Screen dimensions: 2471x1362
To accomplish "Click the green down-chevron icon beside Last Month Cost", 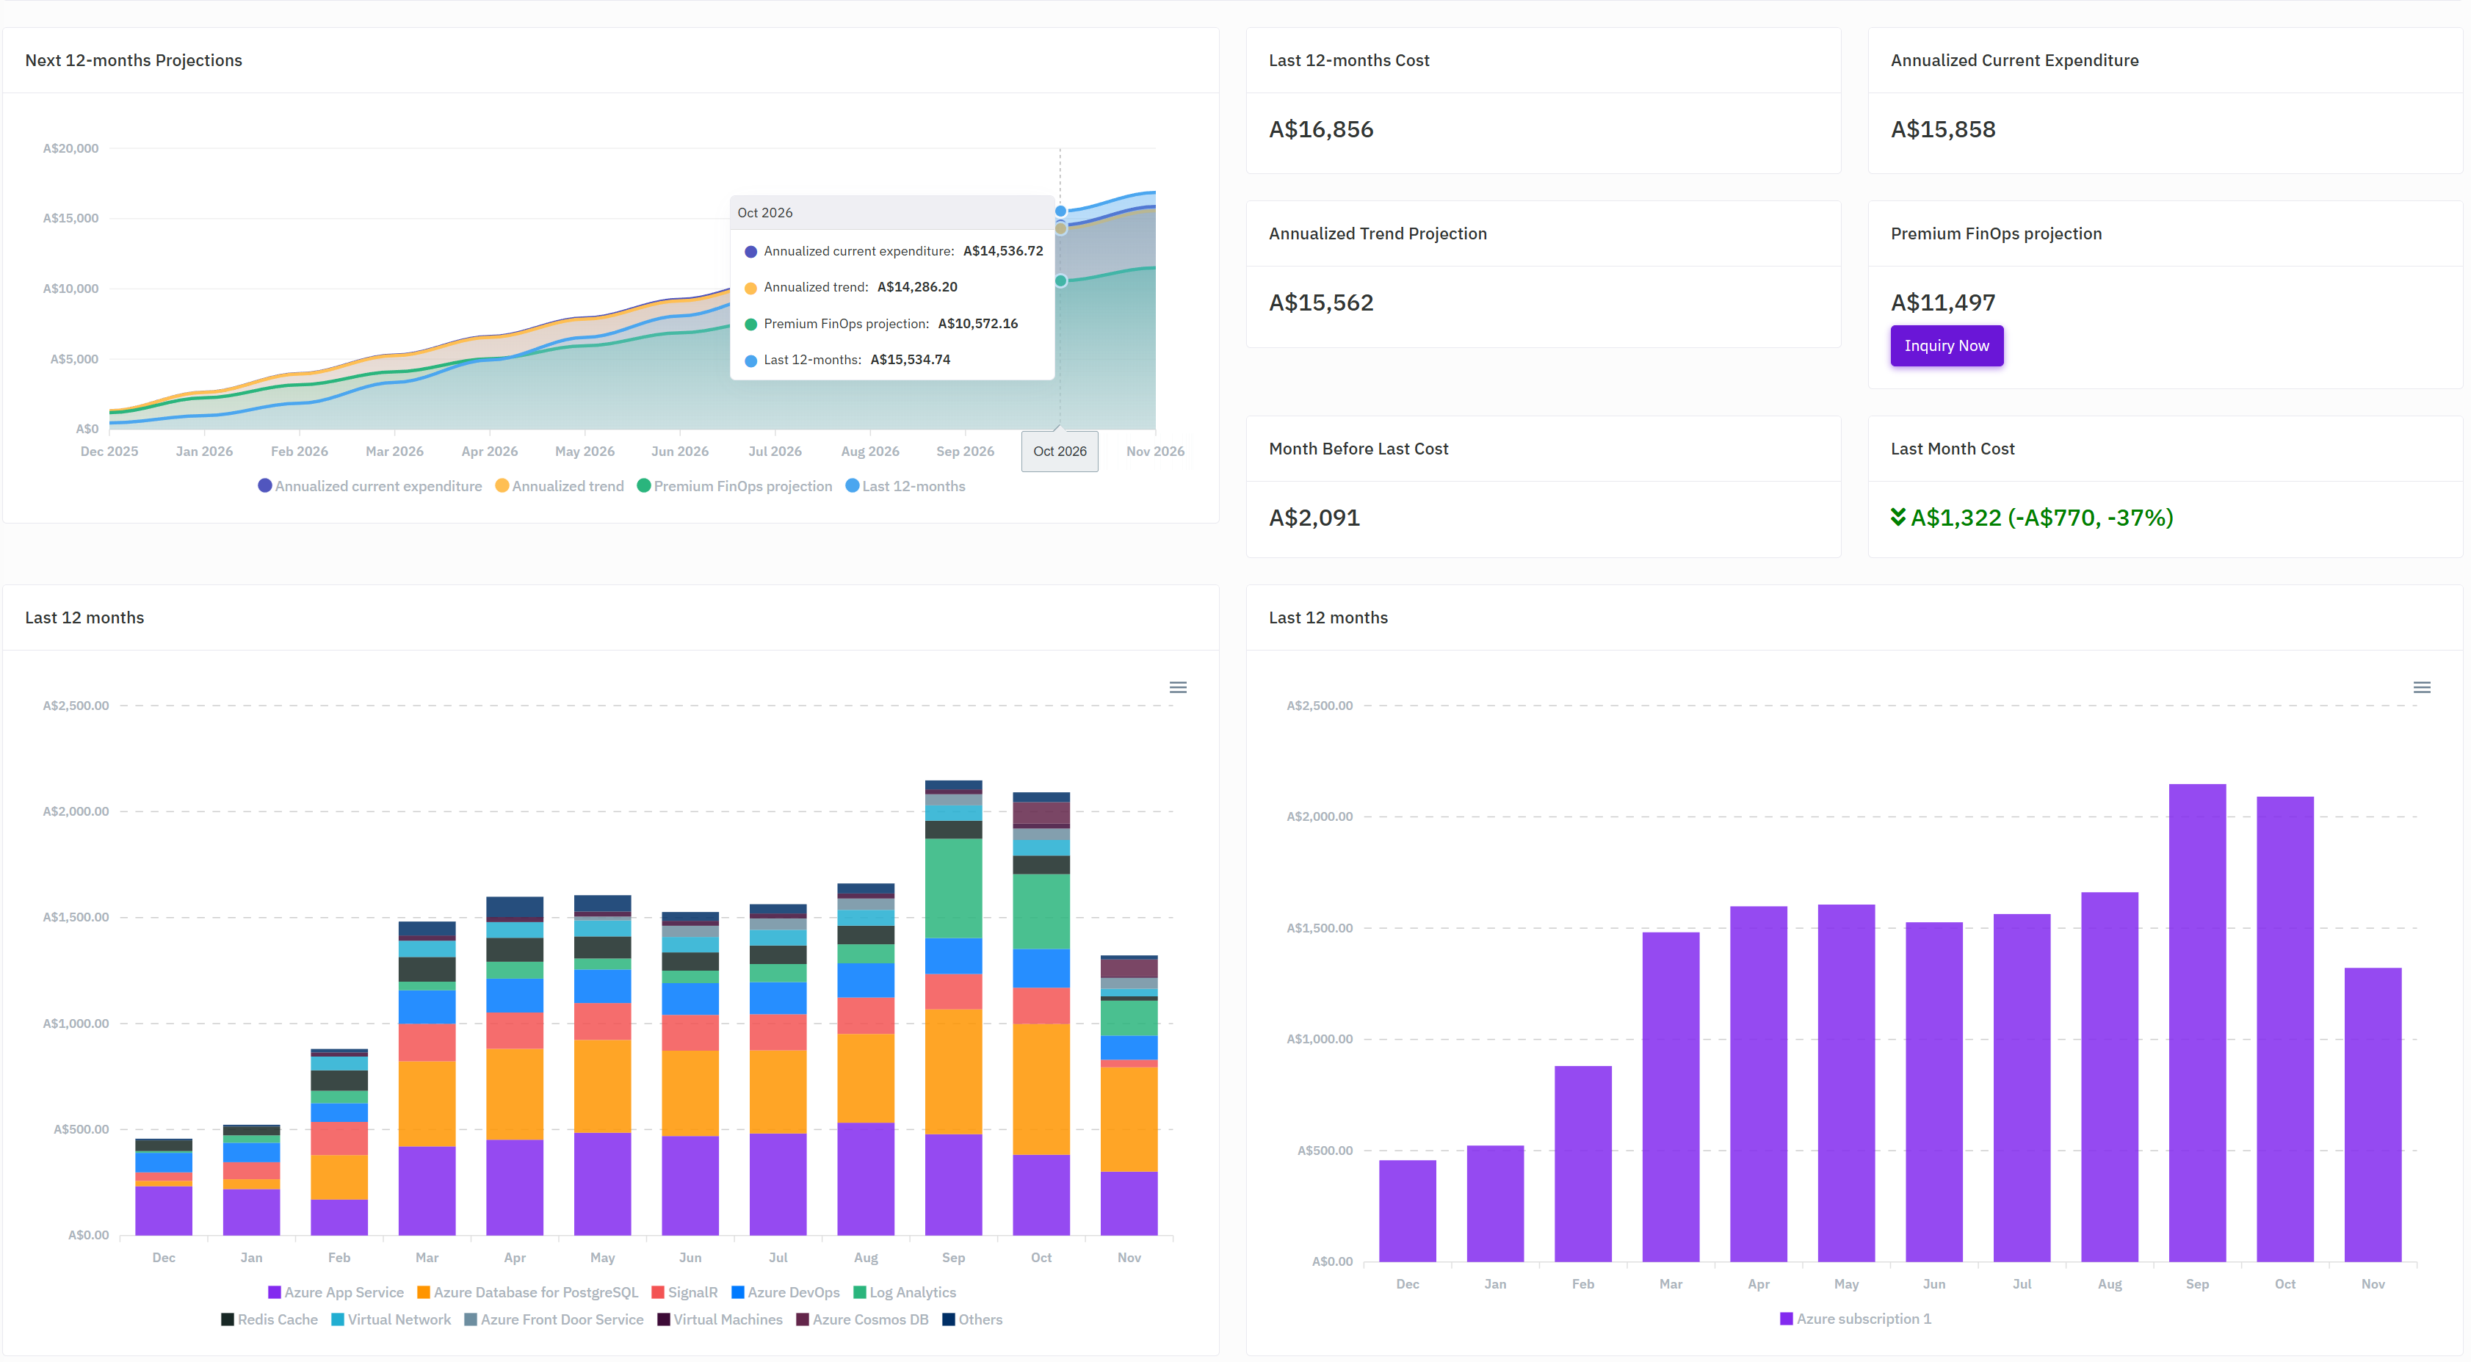I will pyautogui.click(x=1897, y=517).
